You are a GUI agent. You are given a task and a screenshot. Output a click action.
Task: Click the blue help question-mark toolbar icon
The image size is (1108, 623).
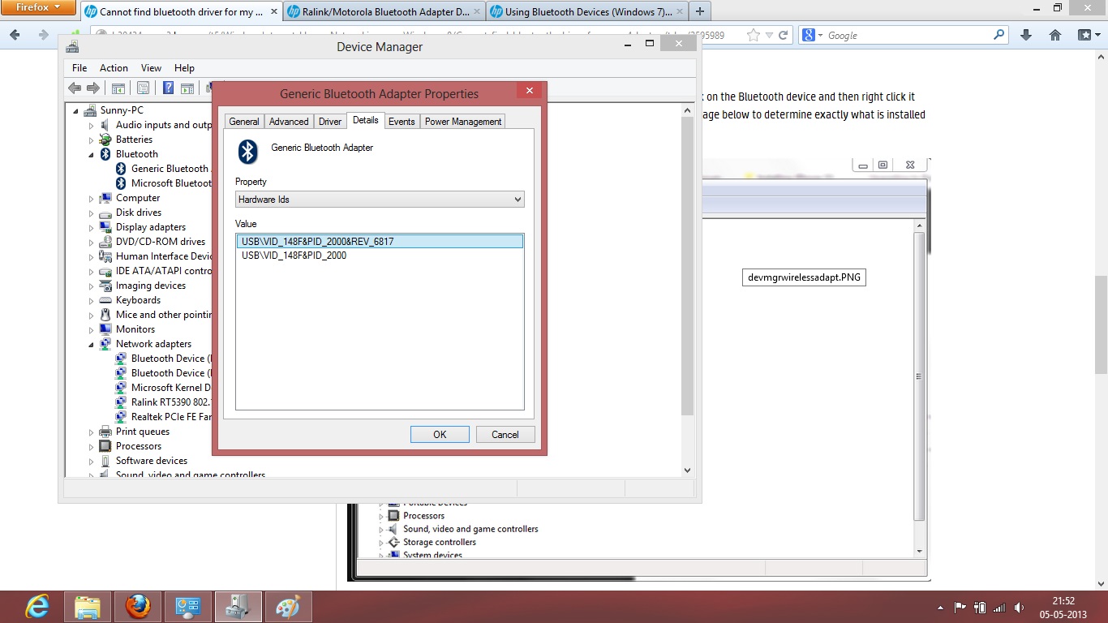tap(168, 88)
